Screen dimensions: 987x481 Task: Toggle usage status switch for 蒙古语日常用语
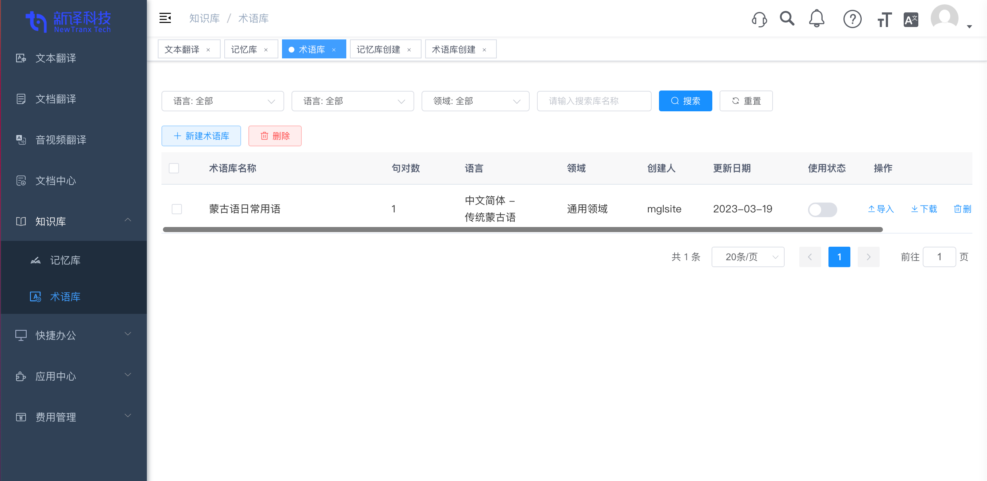(x=822, y=209)
